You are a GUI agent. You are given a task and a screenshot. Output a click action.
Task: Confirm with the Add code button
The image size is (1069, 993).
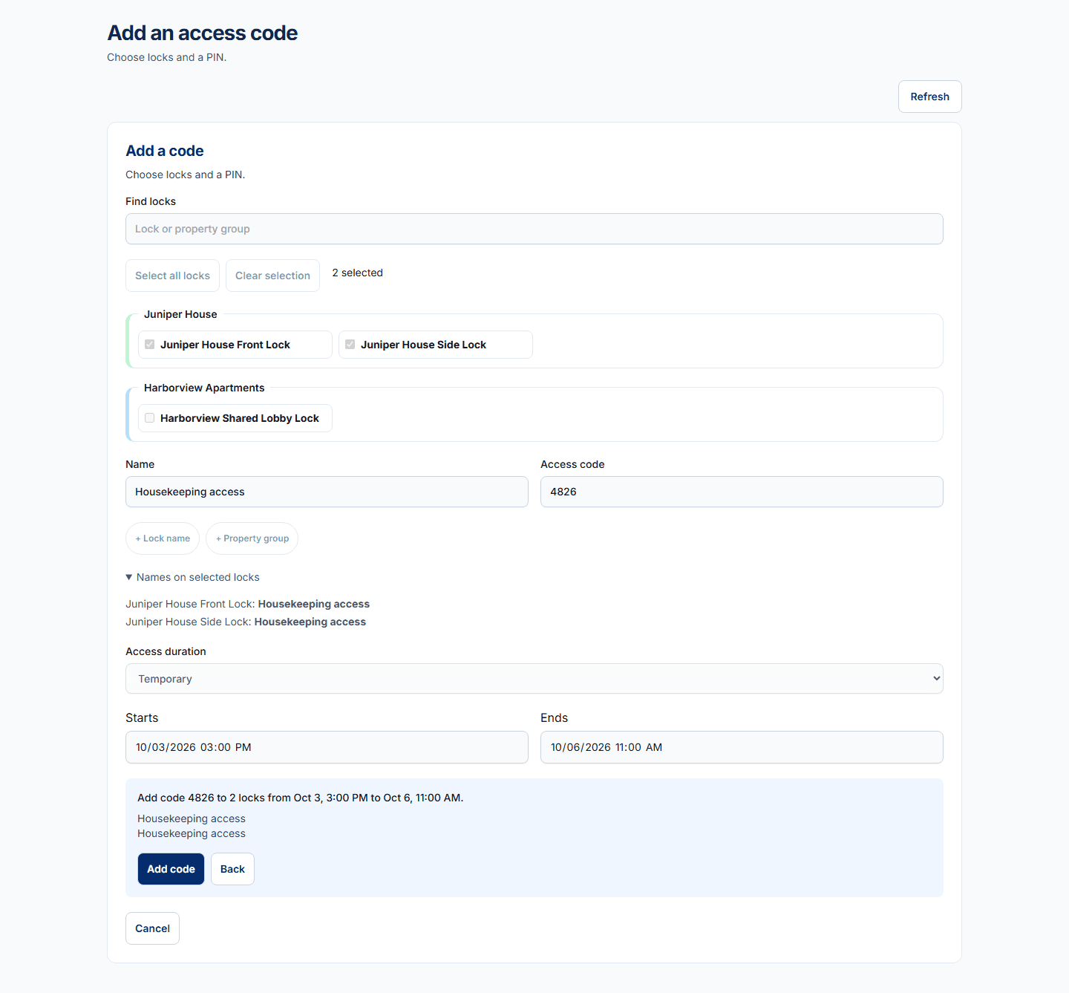[x=171, y=869]
